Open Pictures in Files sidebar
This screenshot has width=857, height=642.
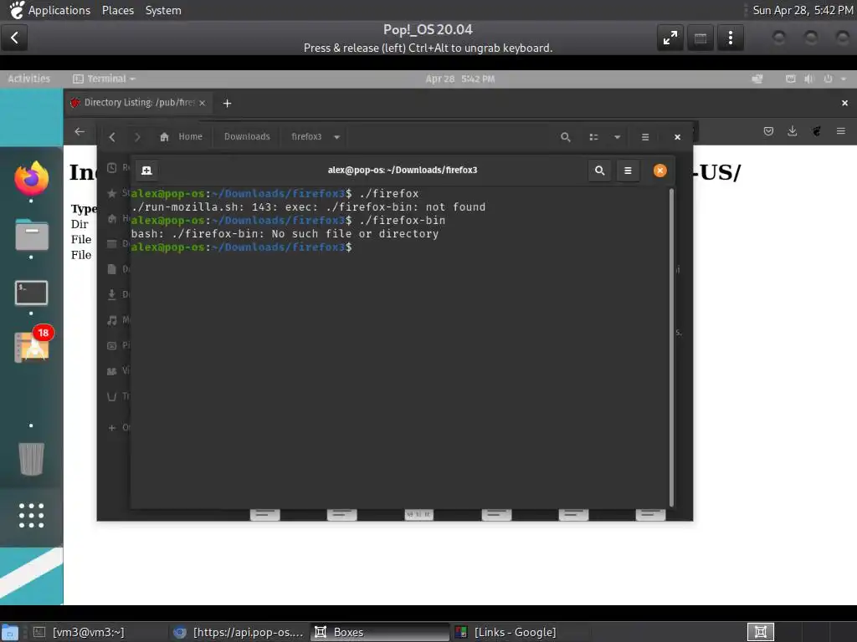tap(117, 345)
